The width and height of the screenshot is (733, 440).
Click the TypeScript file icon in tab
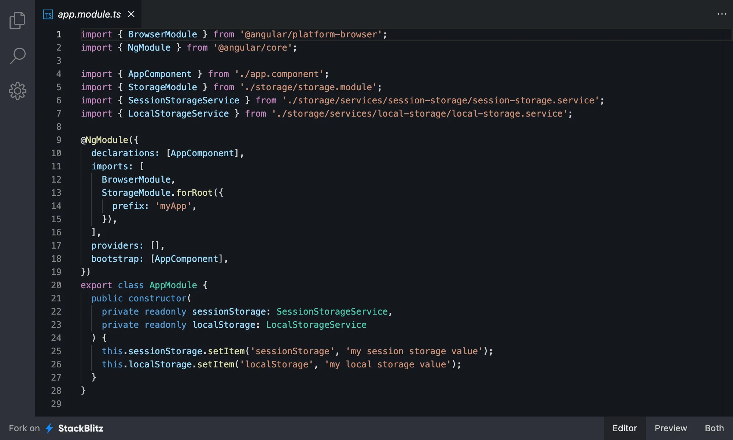pos(48,15)
